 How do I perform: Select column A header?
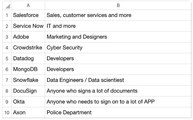pos(28,5)
